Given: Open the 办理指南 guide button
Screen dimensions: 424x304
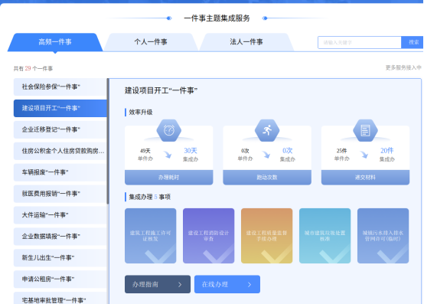Looking at the screenshot, I should click(x=158, y=284).
